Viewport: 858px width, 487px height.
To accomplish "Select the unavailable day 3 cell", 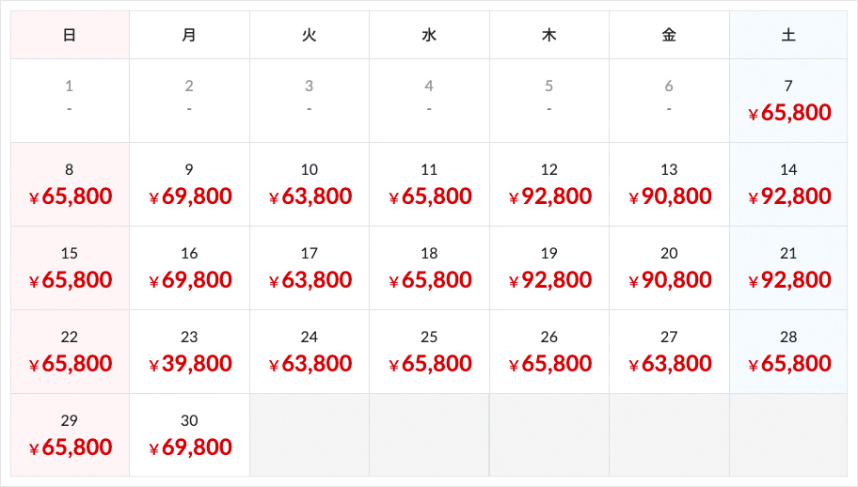I will pyautogui.click(x=310, y=101).
